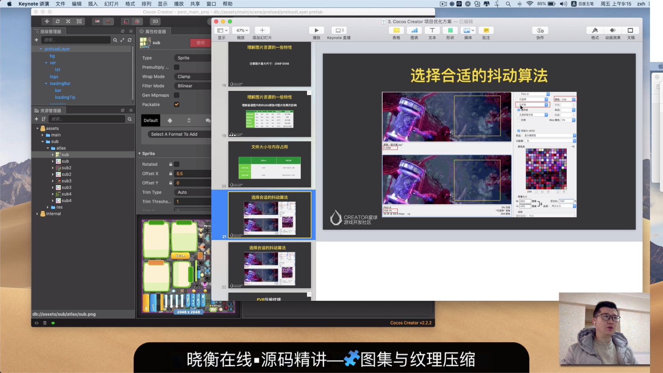Open the Type Sprite dropdown
The height and width of the screenshot is (373, 663).
tap(193, 58)
